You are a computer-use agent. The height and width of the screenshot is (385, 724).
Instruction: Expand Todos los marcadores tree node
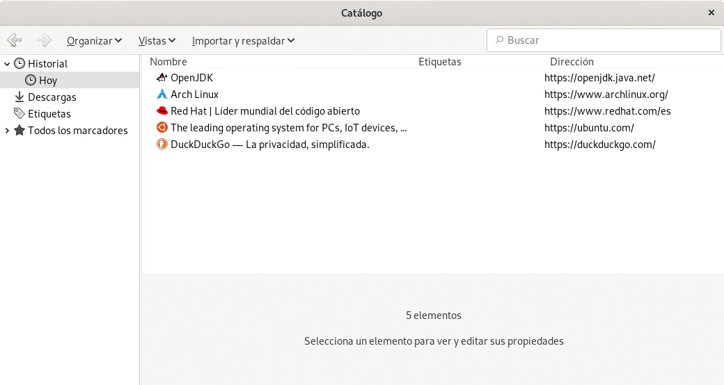[x=7, y=131]
